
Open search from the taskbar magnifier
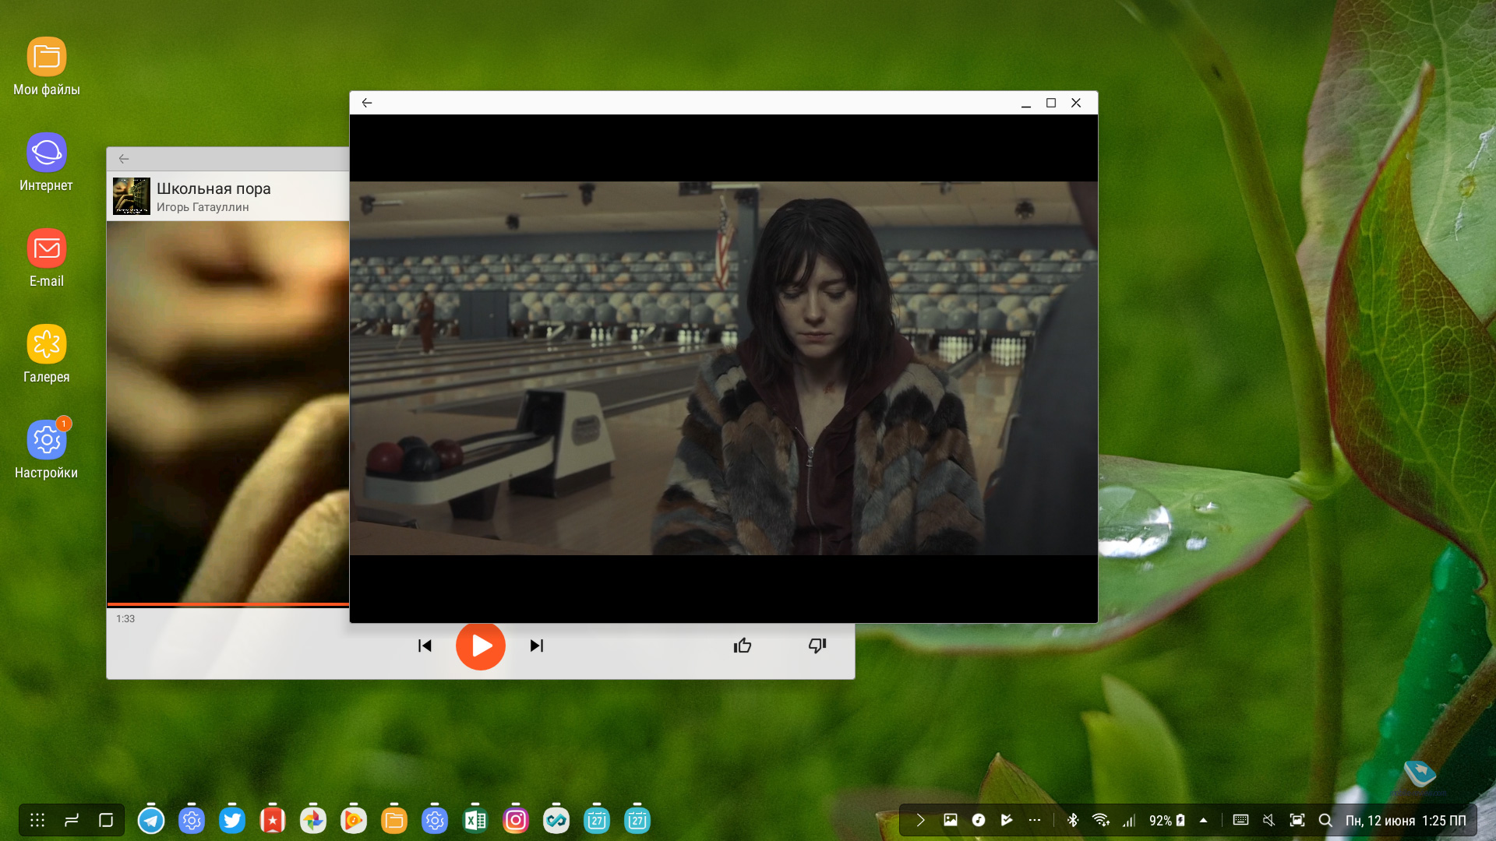(x=1325, y=820)
